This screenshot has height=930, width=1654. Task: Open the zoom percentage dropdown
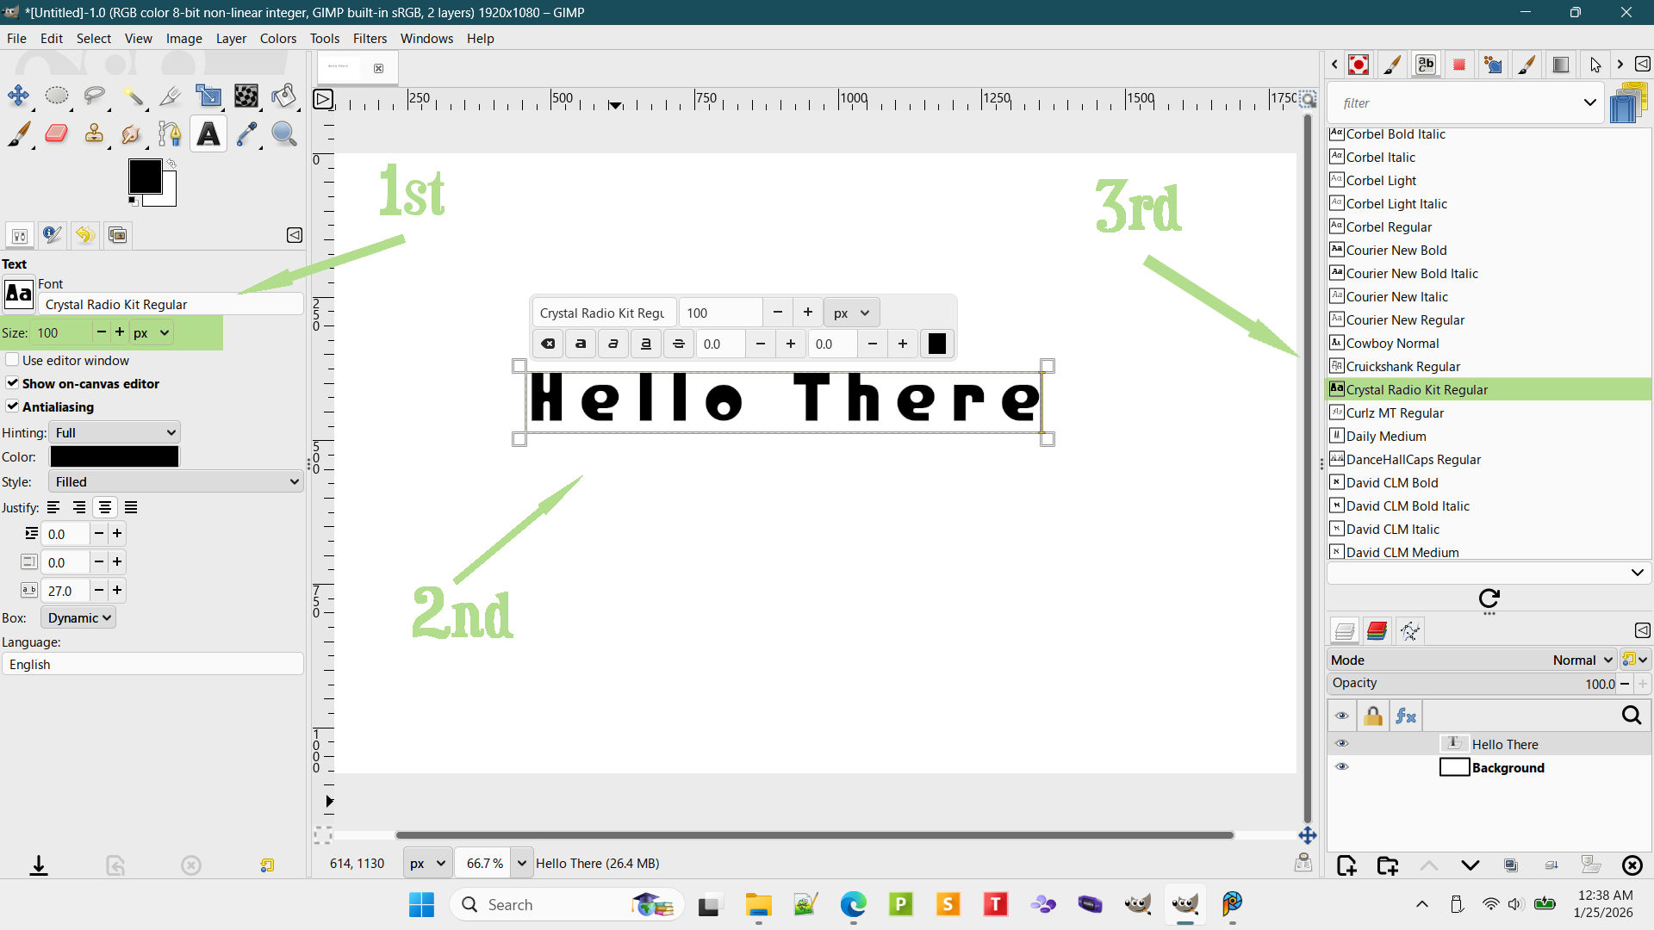[x=521, y=863]
